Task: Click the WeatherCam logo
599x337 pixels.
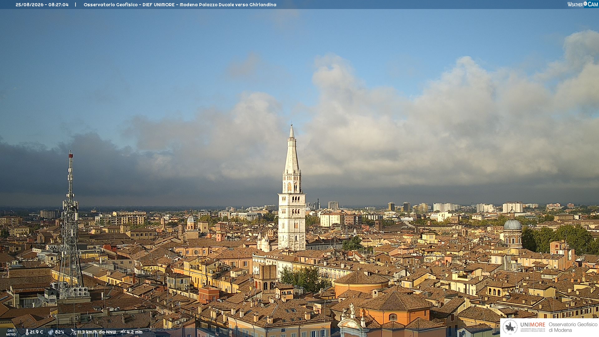Action: point(583,4)
